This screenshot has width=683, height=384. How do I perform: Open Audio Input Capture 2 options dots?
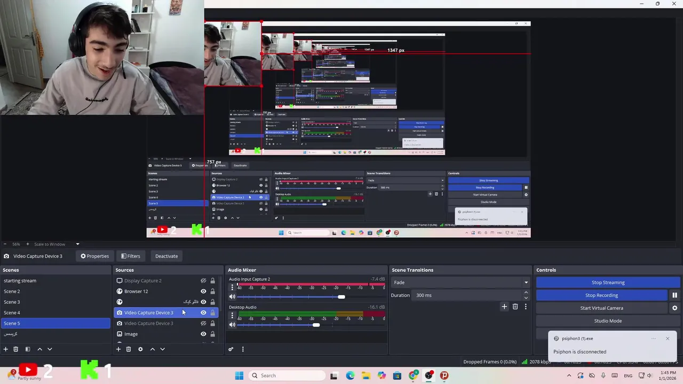click(232, 287)
